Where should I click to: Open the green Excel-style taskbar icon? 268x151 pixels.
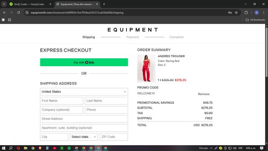click(62, 148)
